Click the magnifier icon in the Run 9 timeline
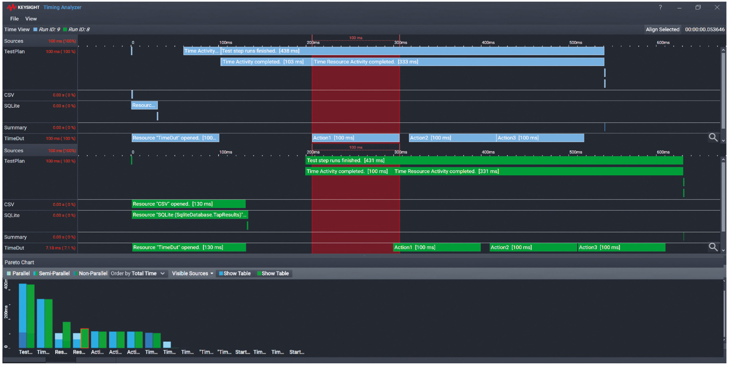This screenshot has height=365, width=729. click(713, 137)
